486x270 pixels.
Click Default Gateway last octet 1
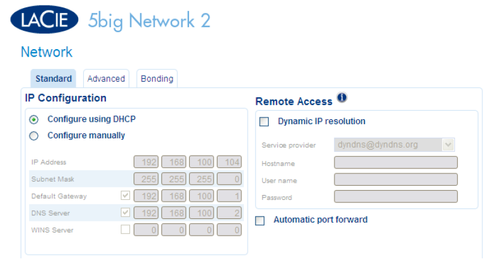229,196
